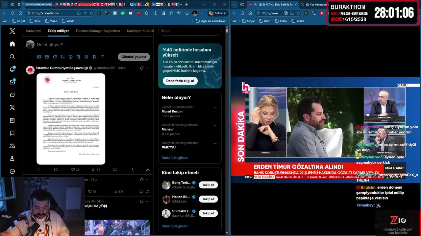Image resolution: width=421 pixels, height=236 pixels.
Task: Open Sosyal bookmarks folder in left browser
Action: pyautogui.click(x=18, y=21)
